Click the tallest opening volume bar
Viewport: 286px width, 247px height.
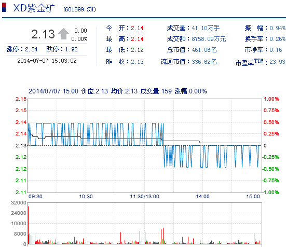pyautogui.click(x=28, y=225)
